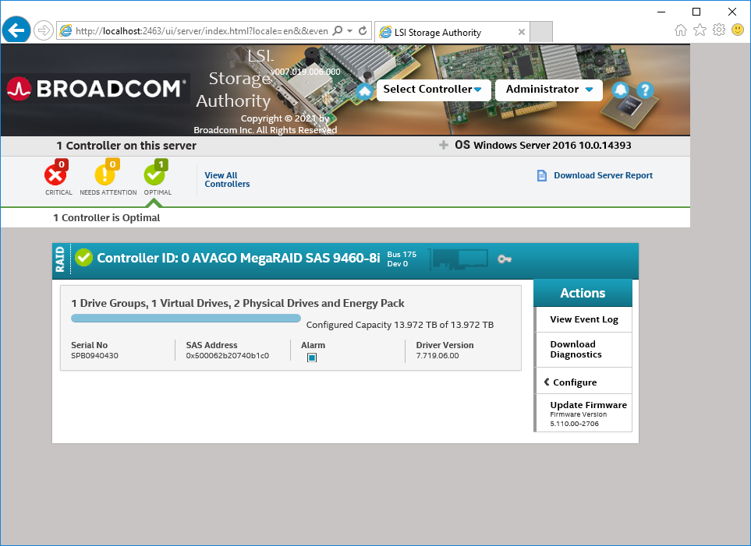Click Download Diagnostics action
Image resolution: width=751 pixels, height=546 pixels.
584,349
